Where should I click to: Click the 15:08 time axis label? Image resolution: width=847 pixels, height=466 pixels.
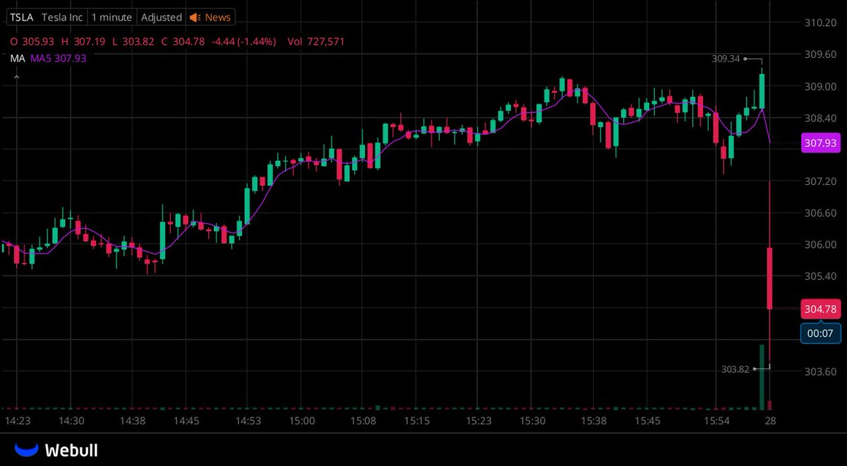[x=364, y=420]
